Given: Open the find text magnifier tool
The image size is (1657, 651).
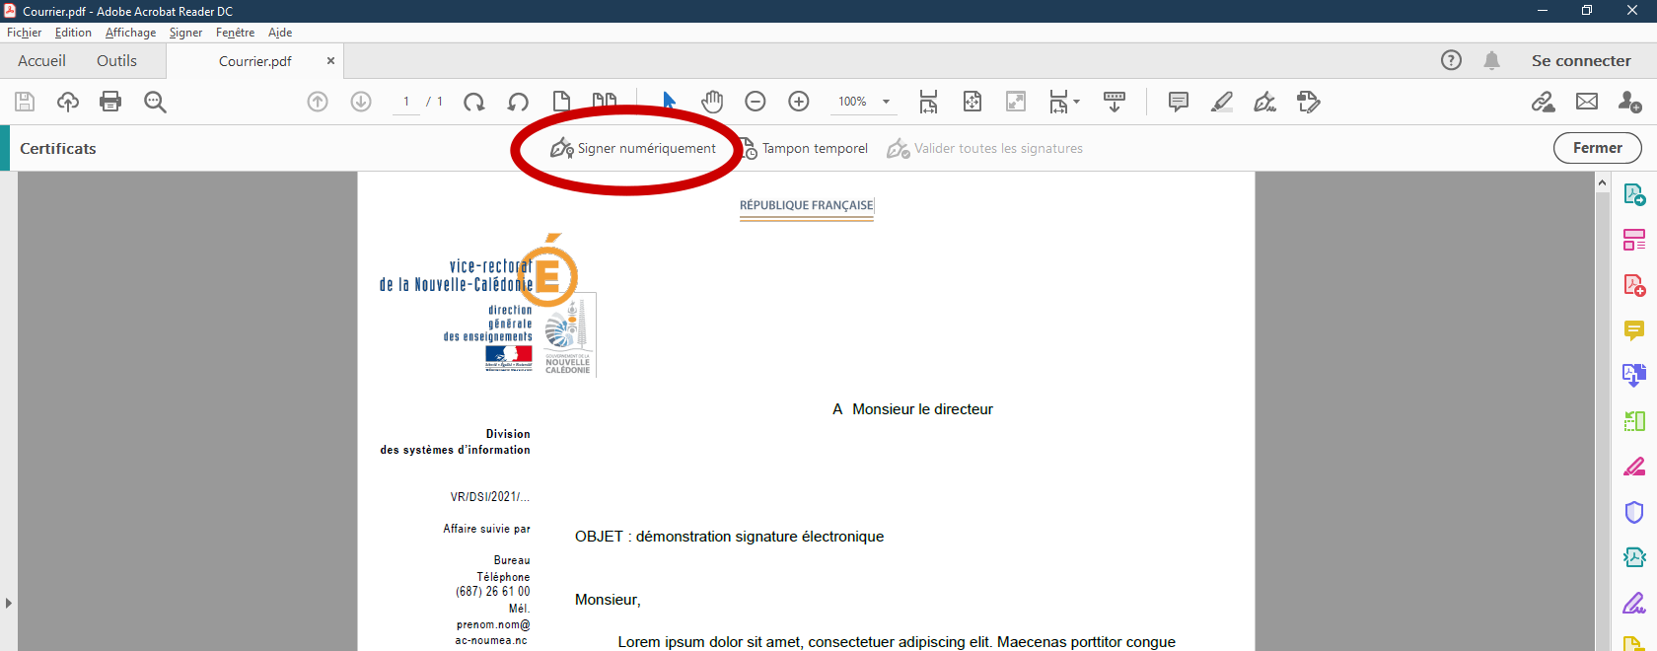Looking at the screenshot, I should (x=155, y=102).
